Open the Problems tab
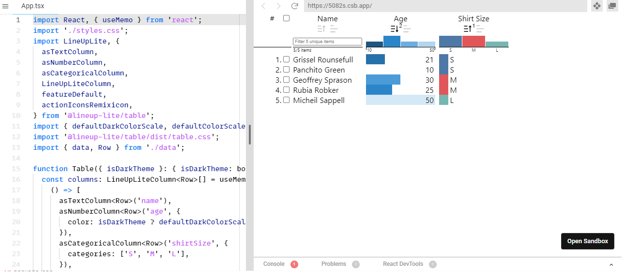 [x=334, y=264]
